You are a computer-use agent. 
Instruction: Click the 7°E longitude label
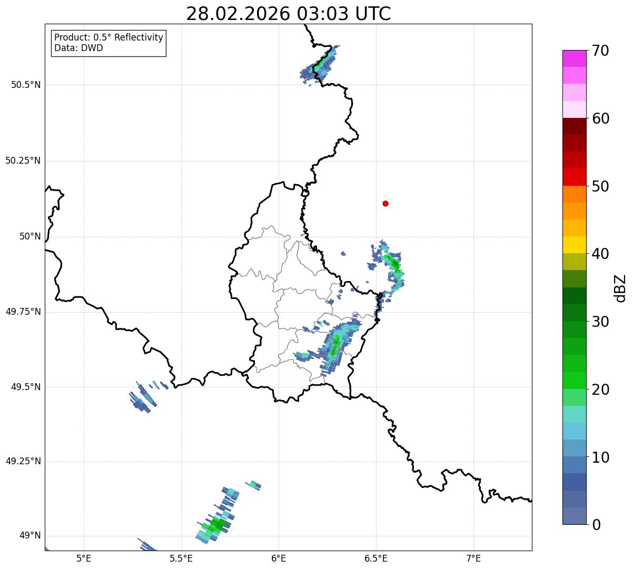point(473,558)
